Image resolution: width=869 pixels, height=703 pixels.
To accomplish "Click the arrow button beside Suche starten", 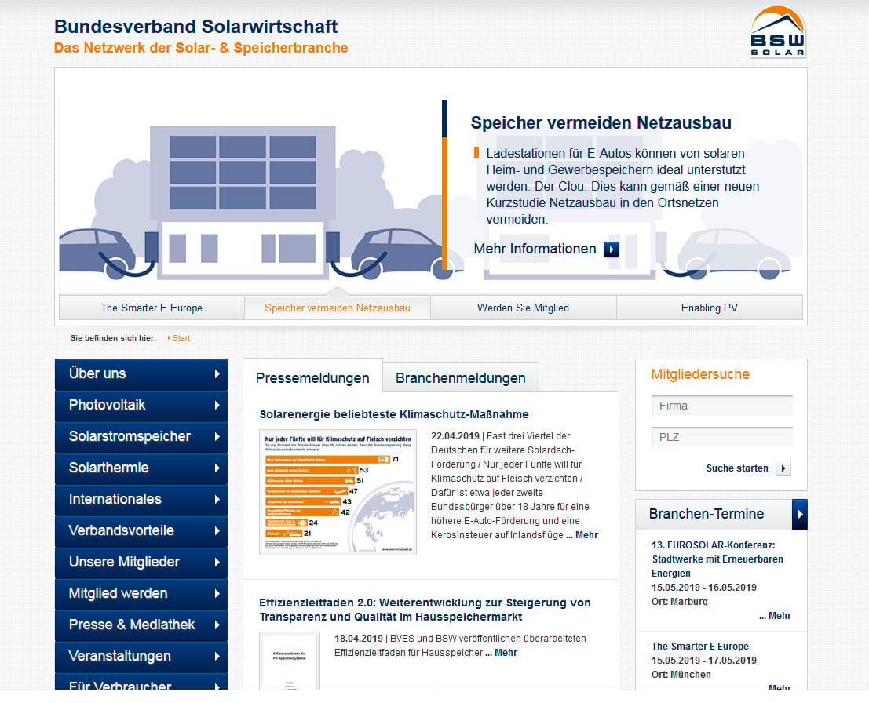I will tap(783, 468).
